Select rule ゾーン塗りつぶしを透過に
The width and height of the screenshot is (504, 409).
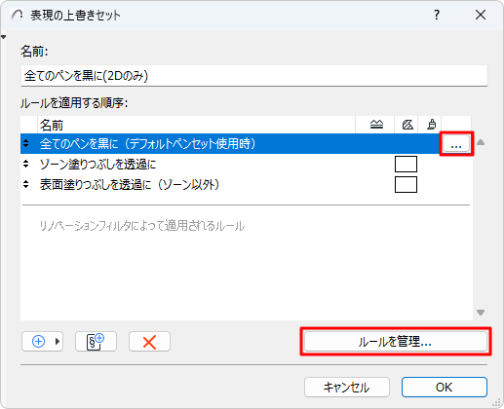[246, 165]
